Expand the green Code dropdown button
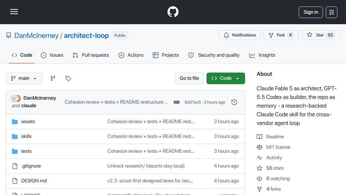The width and height of the screenshot is (346, 195). pyautogui.click(x=226, y=78)
